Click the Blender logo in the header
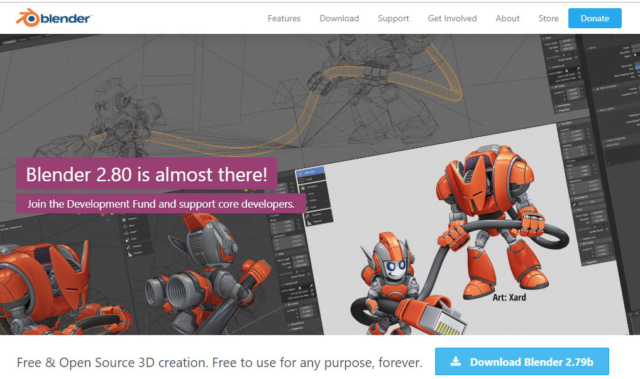Screen dimensions: 640x379 point(54,18)
